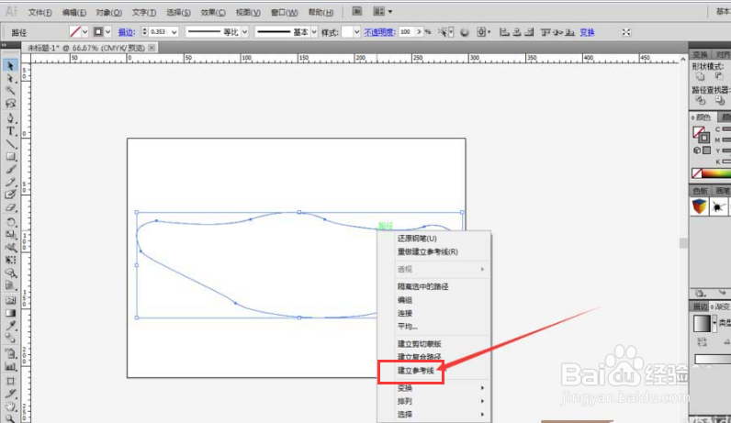
Task: Select the Eyedropper tool
Action: (10, 325)
